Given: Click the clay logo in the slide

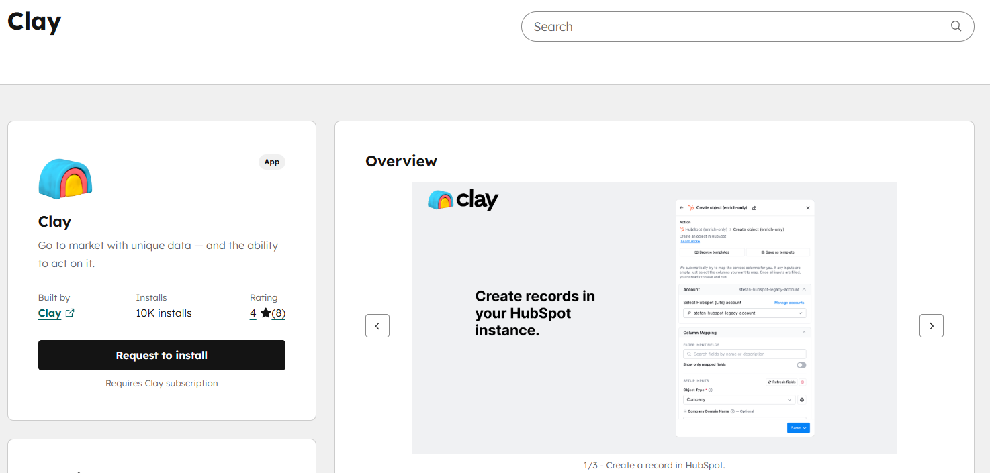Looking at the screenshot, I should click(x=463, y=200).
